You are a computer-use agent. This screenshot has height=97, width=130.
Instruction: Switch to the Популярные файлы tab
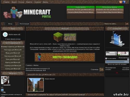click(x=110, y=7)
